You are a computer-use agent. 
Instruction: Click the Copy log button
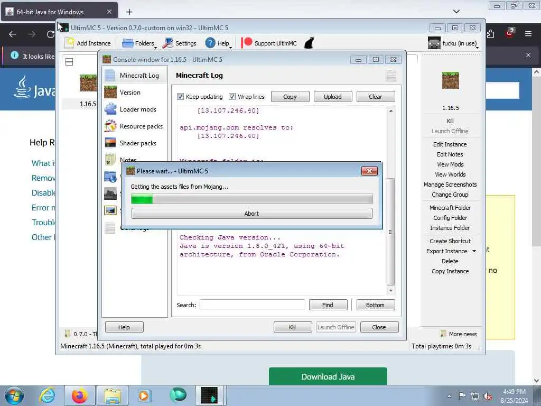pos(290,97)
